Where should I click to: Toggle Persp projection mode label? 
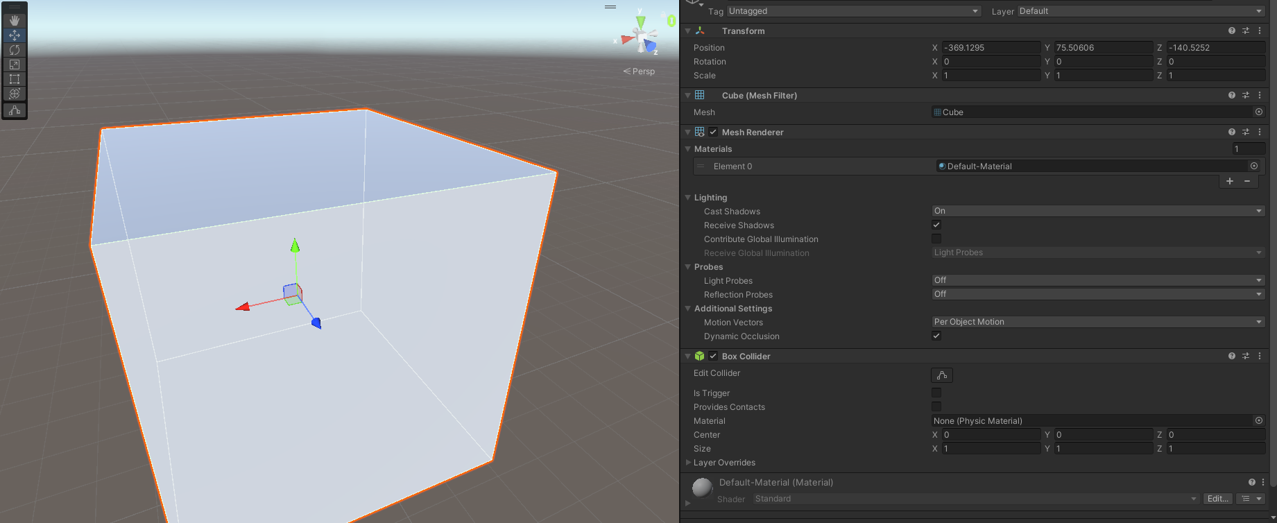[639, 71]
